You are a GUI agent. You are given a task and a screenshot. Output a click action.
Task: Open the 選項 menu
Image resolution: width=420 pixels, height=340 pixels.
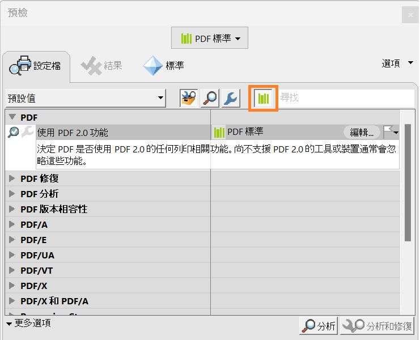397,63
